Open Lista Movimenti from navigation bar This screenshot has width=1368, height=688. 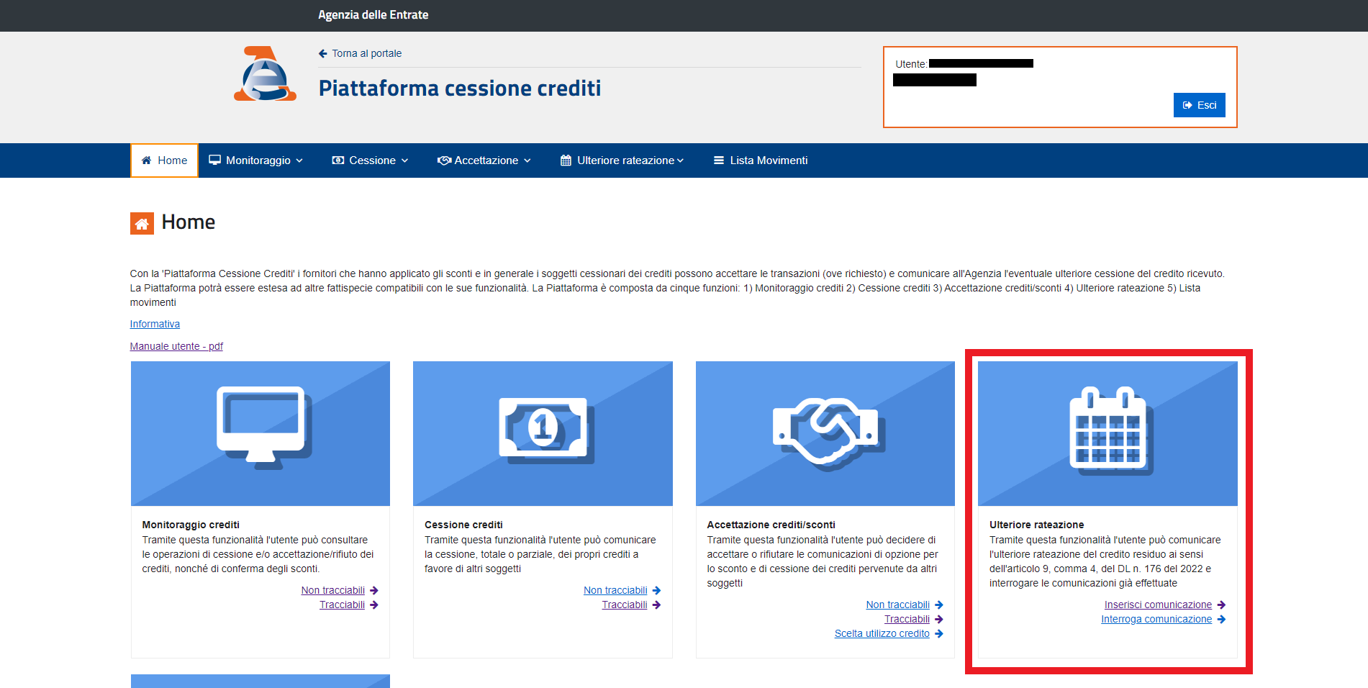point(761,160)
